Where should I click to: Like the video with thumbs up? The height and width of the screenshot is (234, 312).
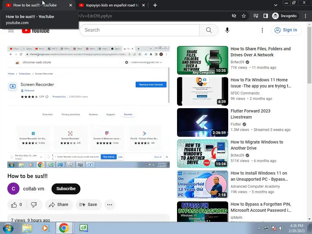click(17, 204)
